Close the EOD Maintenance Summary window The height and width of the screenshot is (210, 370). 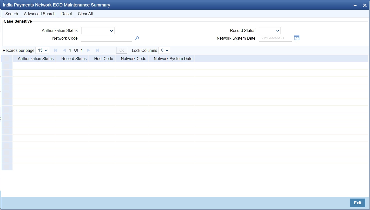pyautogui.click(x=365, y=5)
